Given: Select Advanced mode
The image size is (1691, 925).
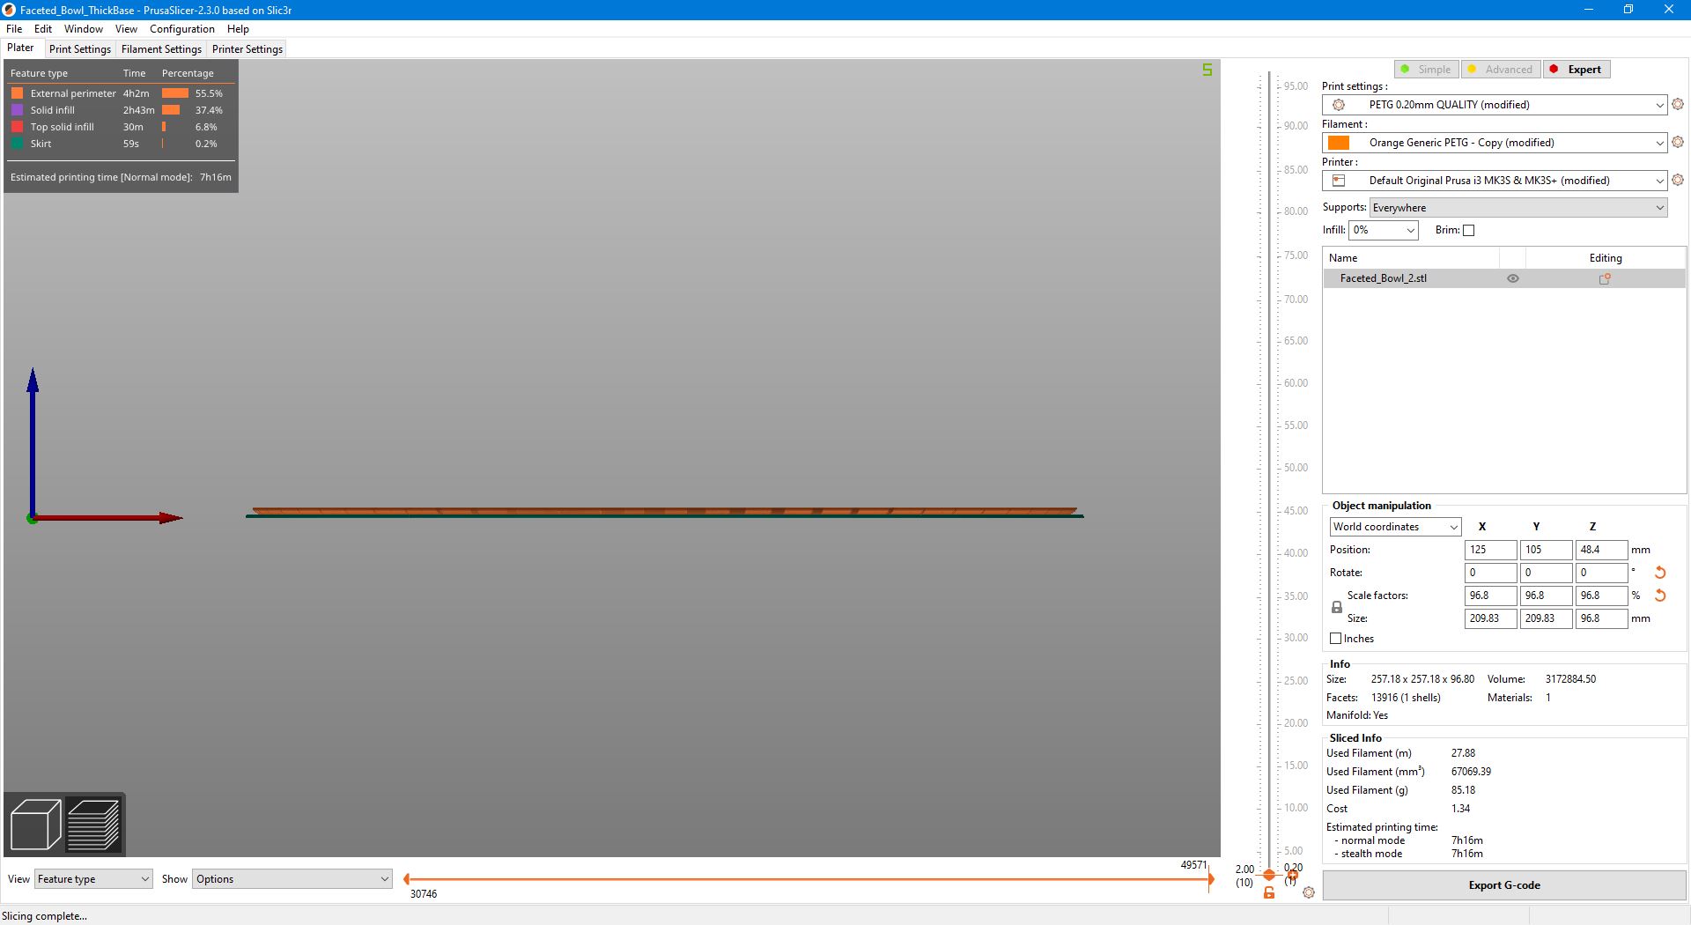Looking at the screenshot, I should 1500,70.
